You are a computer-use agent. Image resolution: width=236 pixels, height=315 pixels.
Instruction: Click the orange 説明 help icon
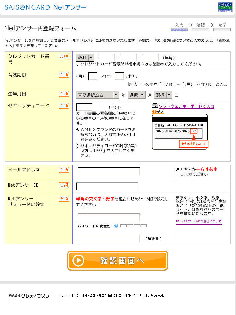point(158,112)
